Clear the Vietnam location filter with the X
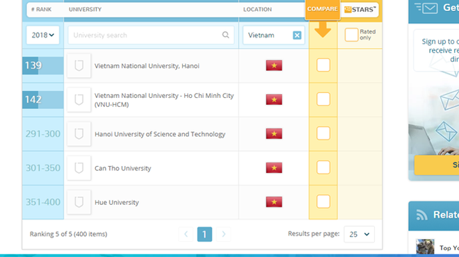This screenshot has width=459, height=257. point(297,35)
